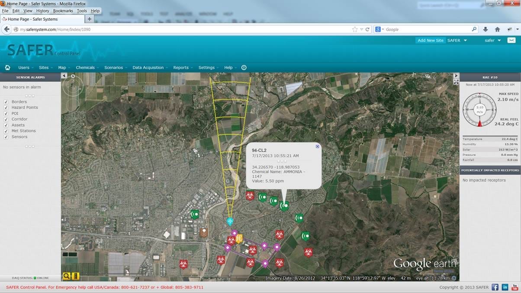
Task: Click Facebook icon in footer
Action: 495,287
